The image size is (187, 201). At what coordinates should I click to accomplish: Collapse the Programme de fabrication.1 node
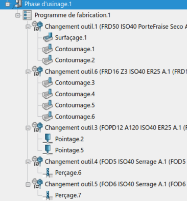18,15
